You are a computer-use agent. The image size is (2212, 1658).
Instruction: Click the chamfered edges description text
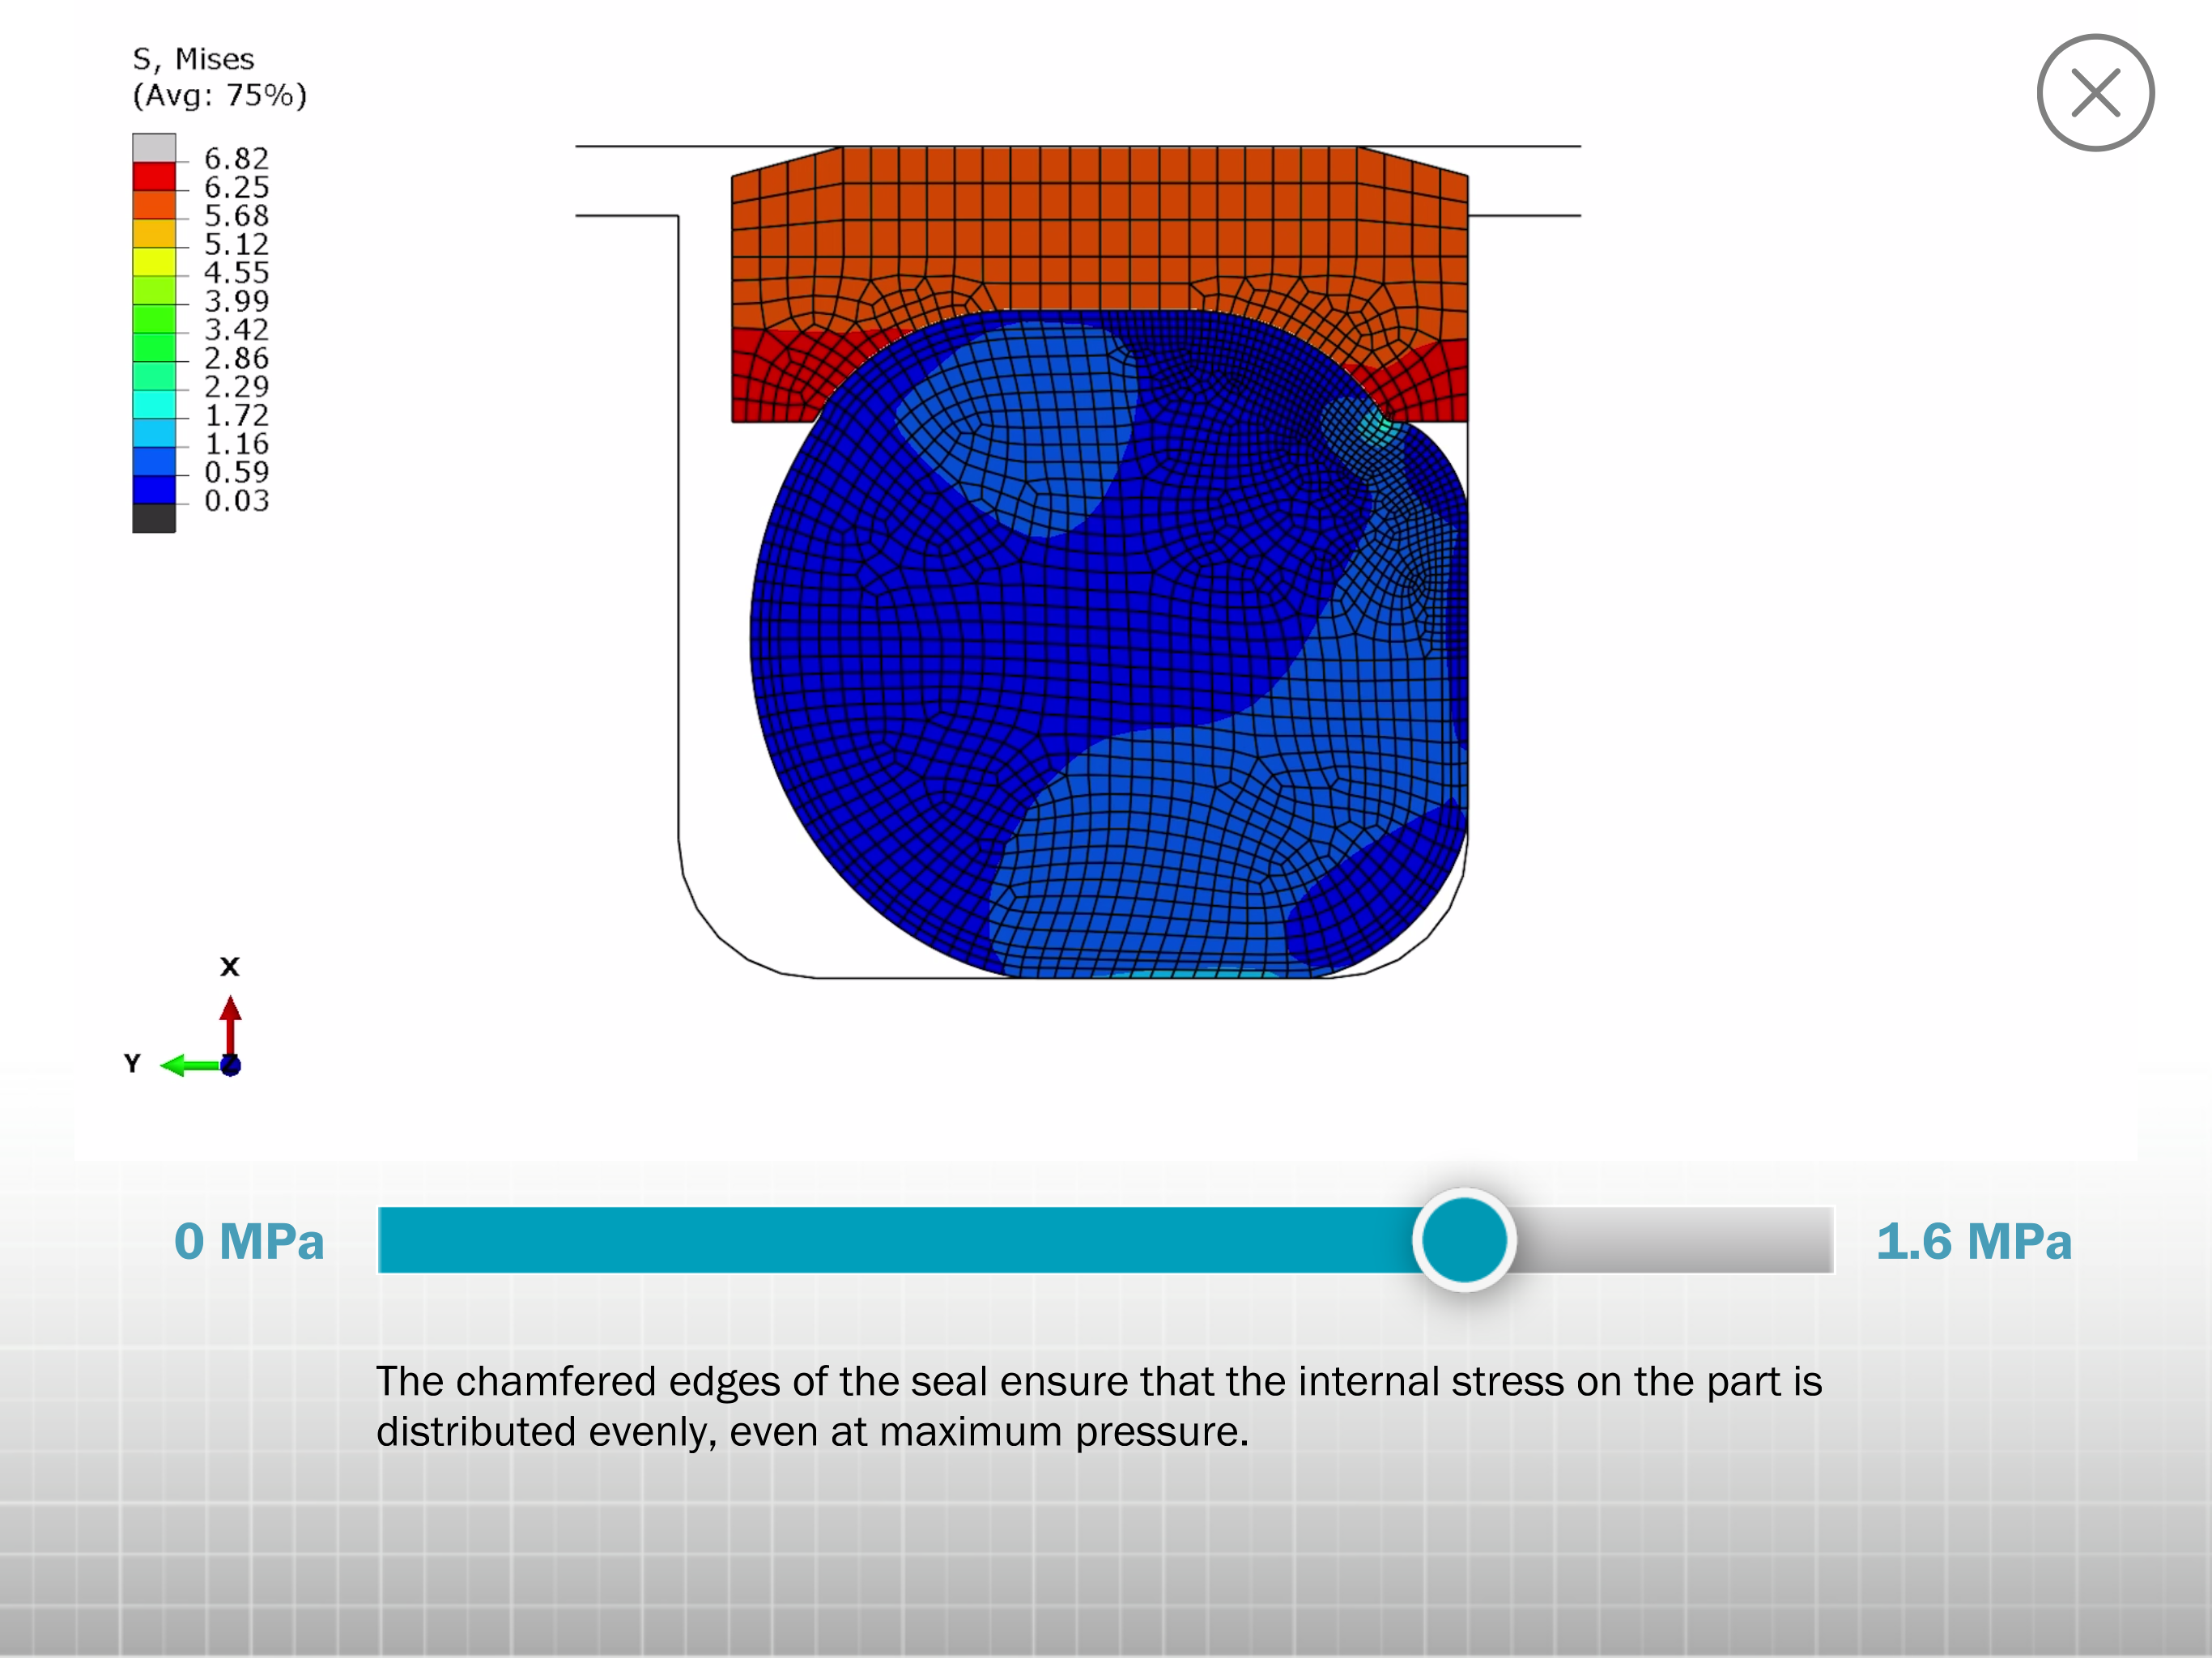[x=1098, y=1406]
